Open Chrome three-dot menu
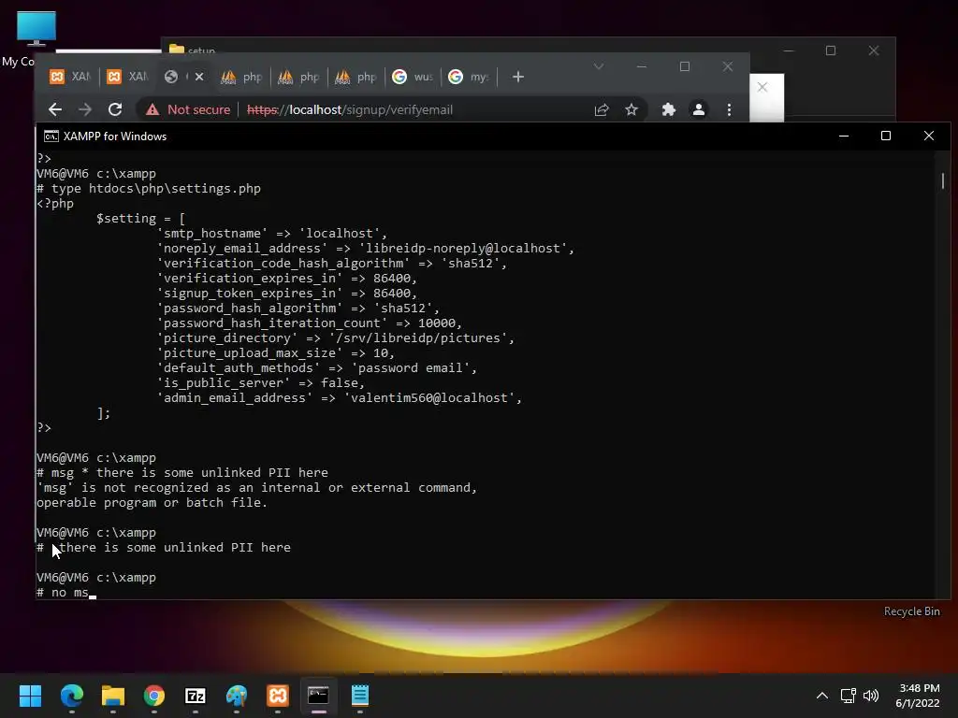This screenshot has height=718, width=958. click(x=729, y=110)
